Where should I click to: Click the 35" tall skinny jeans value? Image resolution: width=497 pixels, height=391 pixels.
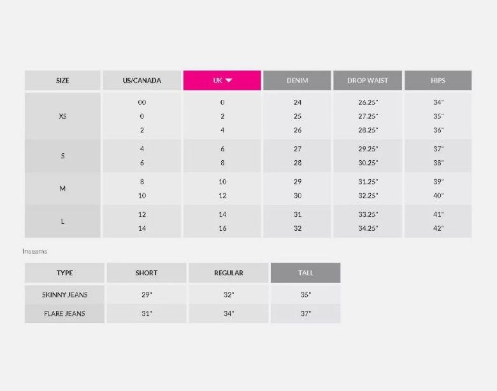[x=306, y=294]
